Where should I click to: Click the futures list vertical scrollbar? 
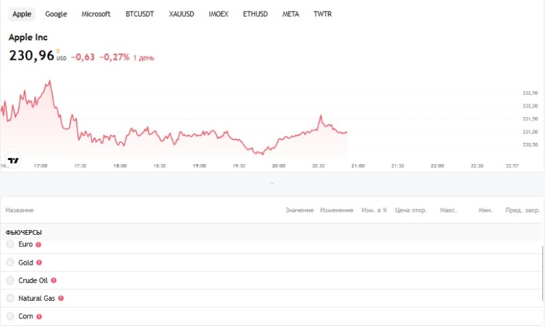point(542,274)
